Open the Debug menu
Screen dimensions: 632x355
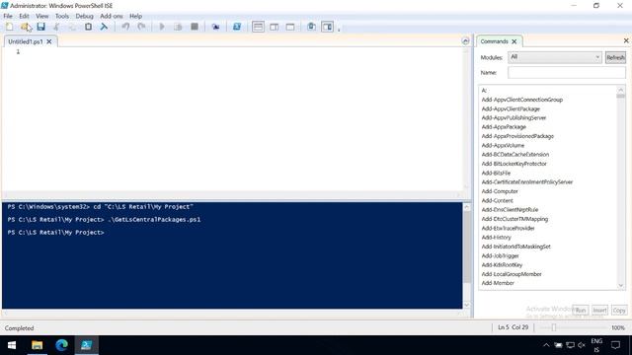coord(84,16)
